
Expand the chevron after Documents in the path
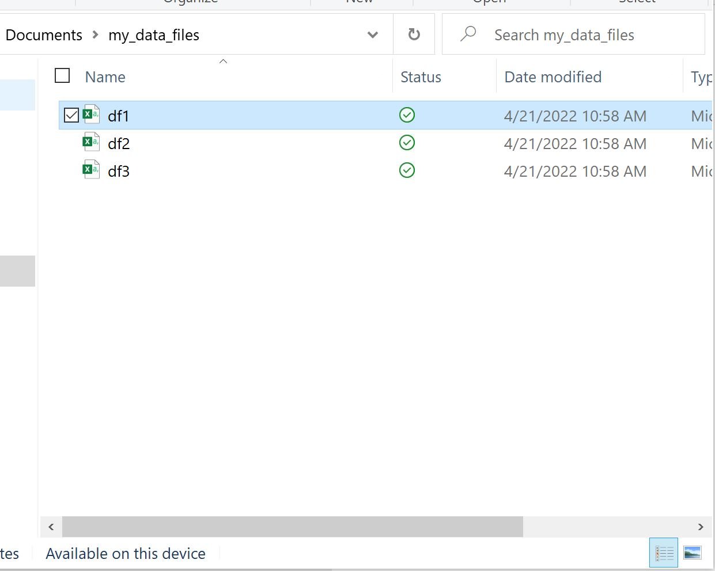(x=96, y=35)
